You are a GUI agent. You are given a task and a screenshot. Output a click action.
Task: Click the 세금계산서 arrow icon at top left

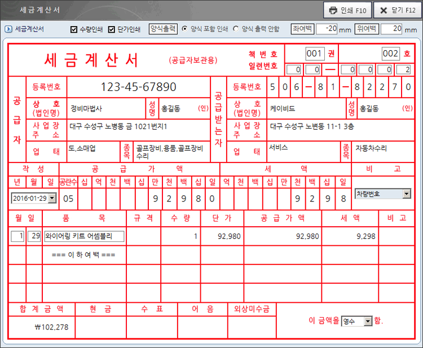(8, 29)
